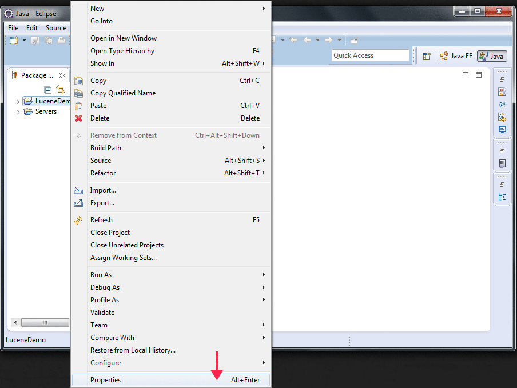This screenshot has width=517, height=388.
Task: Click the Import icon
Action: (x=78, y=190)
